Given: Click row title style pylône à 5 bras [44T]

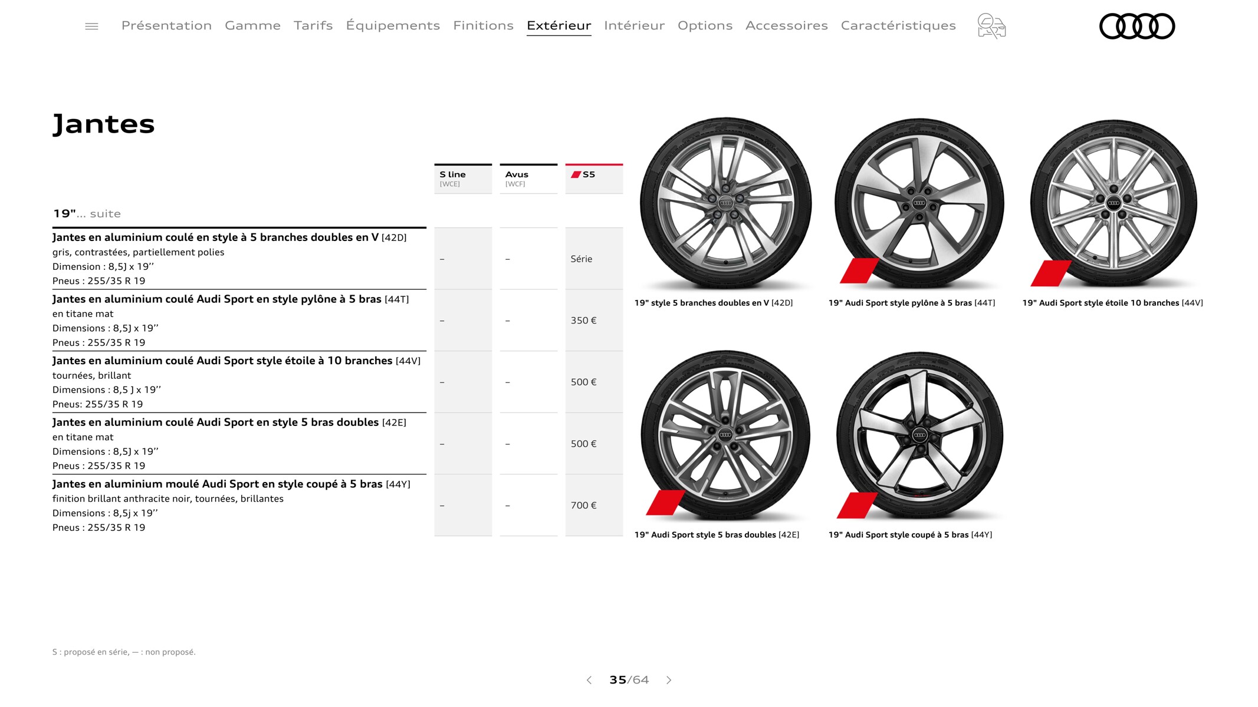Looking at the screenshot, I should [231, 299].
